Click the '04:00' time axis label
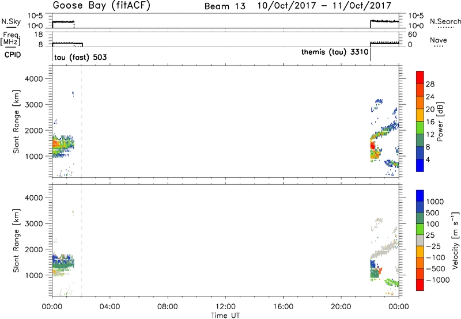 [x=109, y=307]
